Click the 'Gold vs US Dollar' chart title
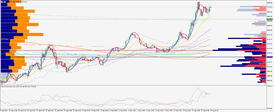Image resolution: width=274 pixels, height=112 pixels. point(21,2)
